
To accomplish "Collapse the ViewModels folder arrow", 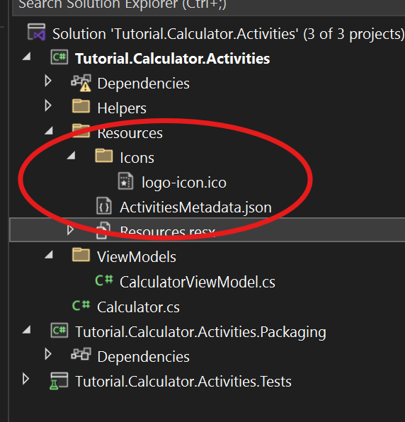I will click(x=49, y=255).
